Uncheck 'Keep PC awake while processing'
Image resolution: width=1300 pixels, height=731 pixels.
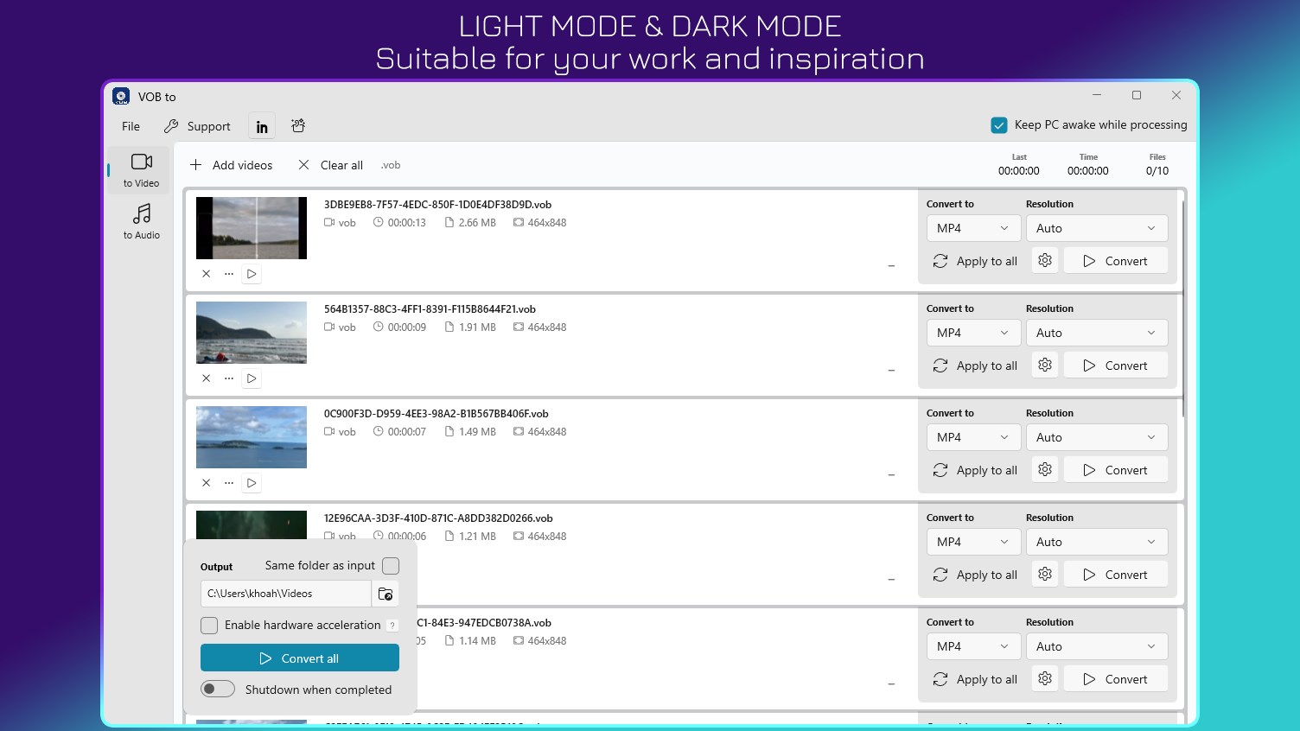tap(998, 124)
